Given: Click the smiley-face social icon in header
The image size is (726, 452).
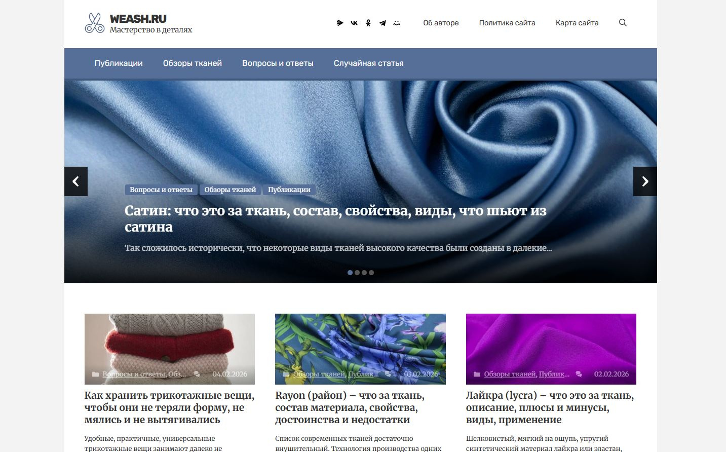Looking at the screenshot, I should coord(397,23).
